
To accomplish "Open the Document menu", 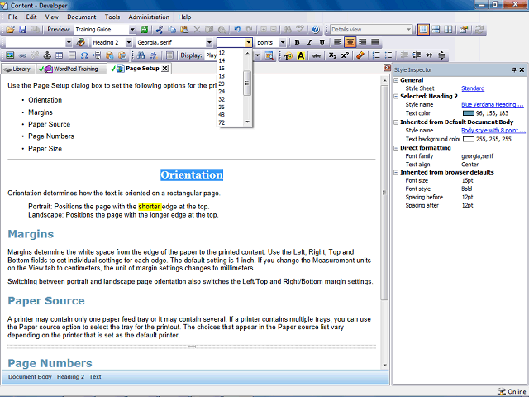I will pos(81,17).
